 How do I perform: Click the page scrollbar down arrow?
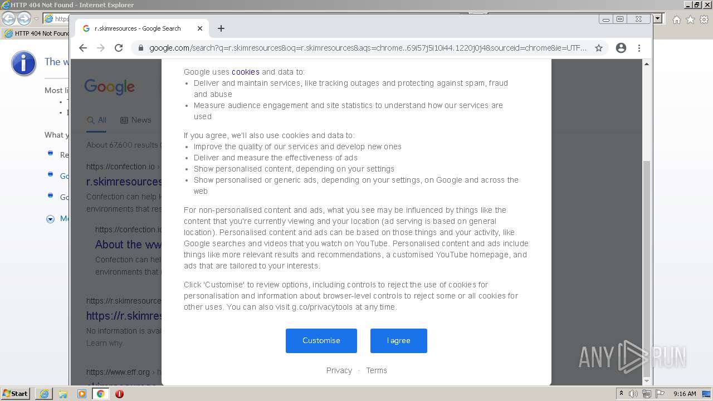point(647,381)
